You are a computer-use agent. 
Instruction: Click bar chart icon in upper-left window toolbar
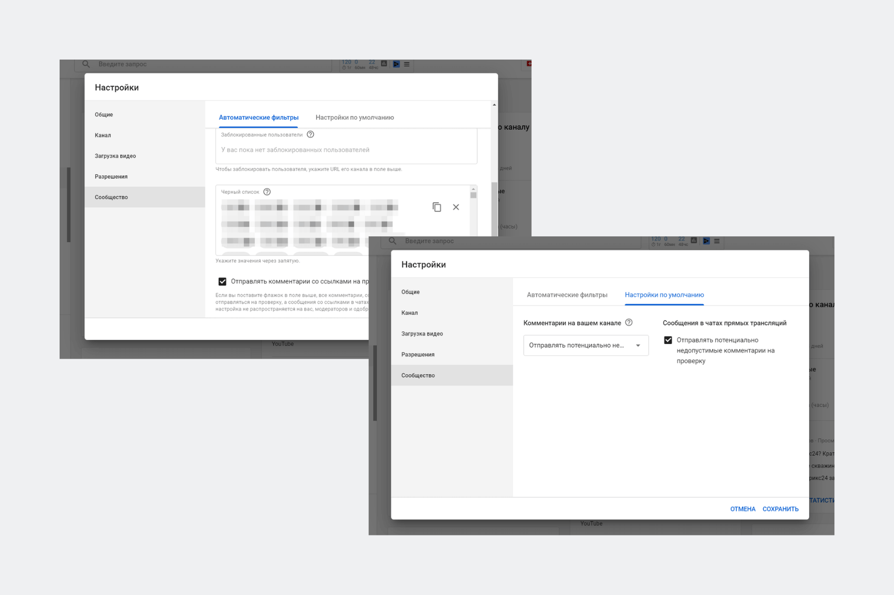(x=384, y=64)
